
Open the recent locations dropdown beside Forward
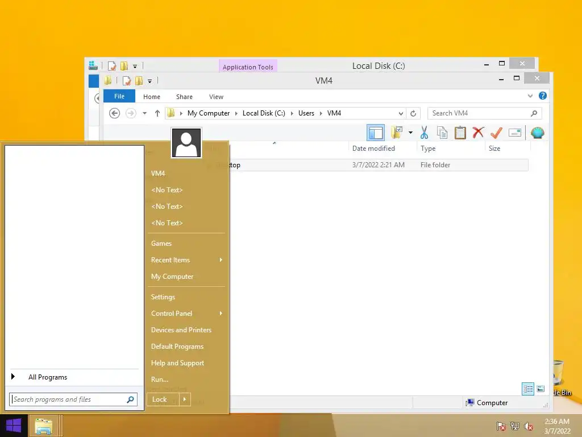[145, 113]
